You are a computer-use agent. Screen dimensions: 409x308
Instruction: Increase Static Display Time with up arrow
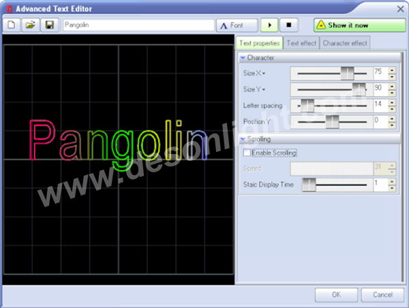392,182
